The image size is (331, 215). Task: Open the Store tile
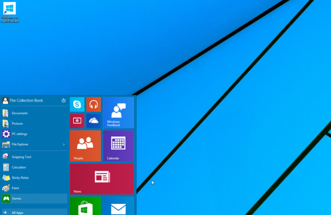(x=85, y=206)
